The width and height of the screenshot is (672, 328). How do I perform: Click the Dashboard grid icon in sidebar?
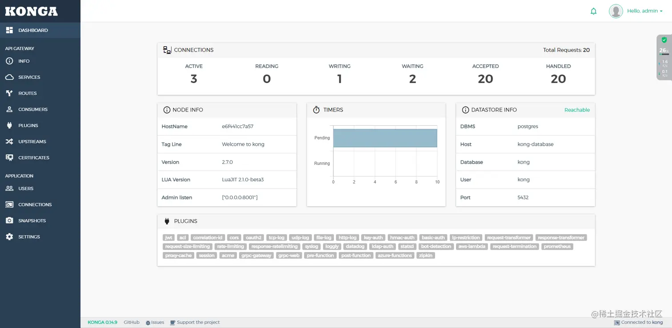click(x=9, y=30)
